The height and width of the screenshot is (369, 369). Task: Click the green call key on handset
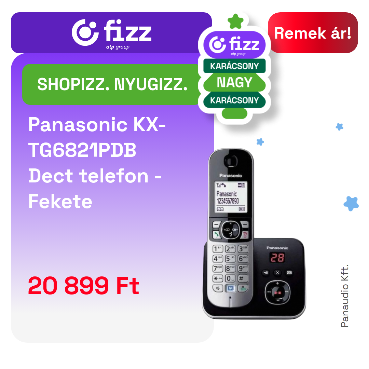pos(217,234)
